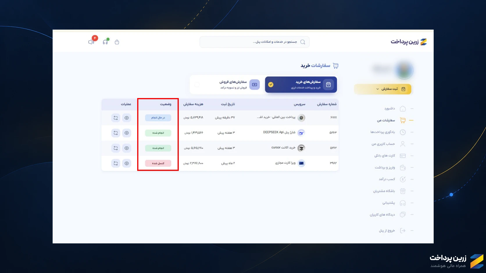Repeat cursor account order with reorder icon
The height and width of the screenshot is (273, 486).
pyautogui.click(x=116, y=148)
